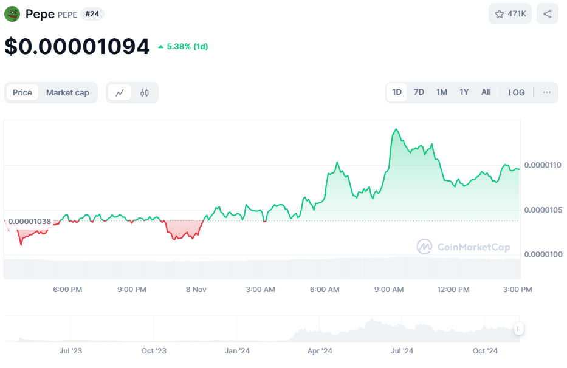Click the $0.00001094 price value

77,47
